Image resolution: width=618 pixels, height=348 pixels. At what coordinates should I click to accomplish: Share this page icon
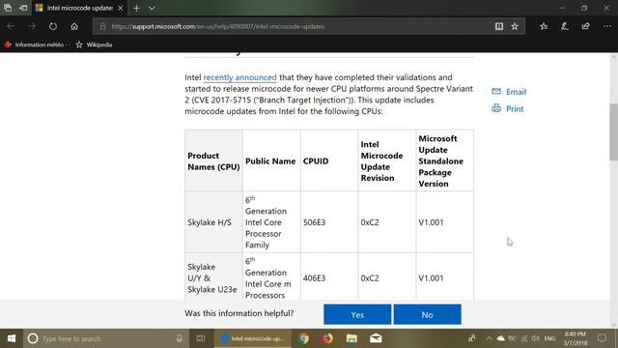click(x=586, y=26)
